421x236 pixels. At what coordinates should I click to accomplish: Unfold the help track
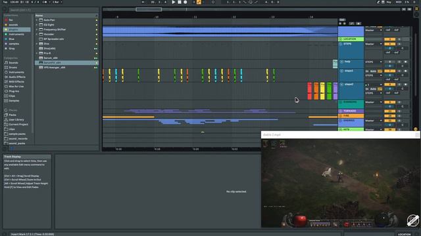point(341,62)
